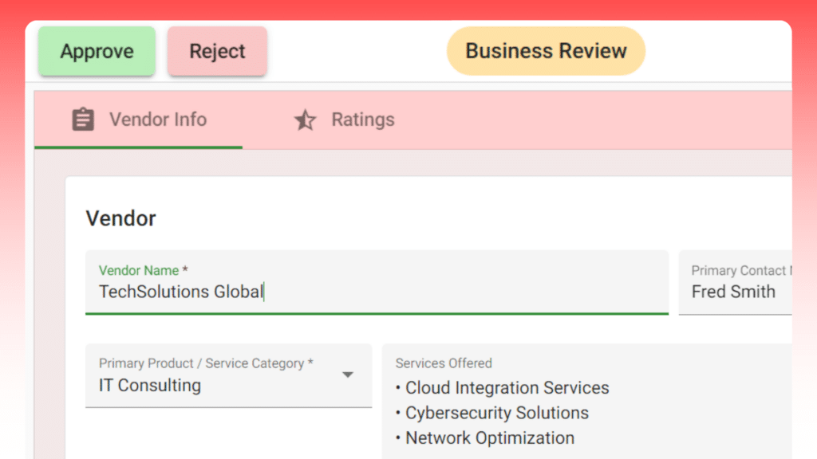This screenshot has width=817, height=459.
Task: Select the Business Review status badge
Action: pyautogui.click(x=546, y=51)
